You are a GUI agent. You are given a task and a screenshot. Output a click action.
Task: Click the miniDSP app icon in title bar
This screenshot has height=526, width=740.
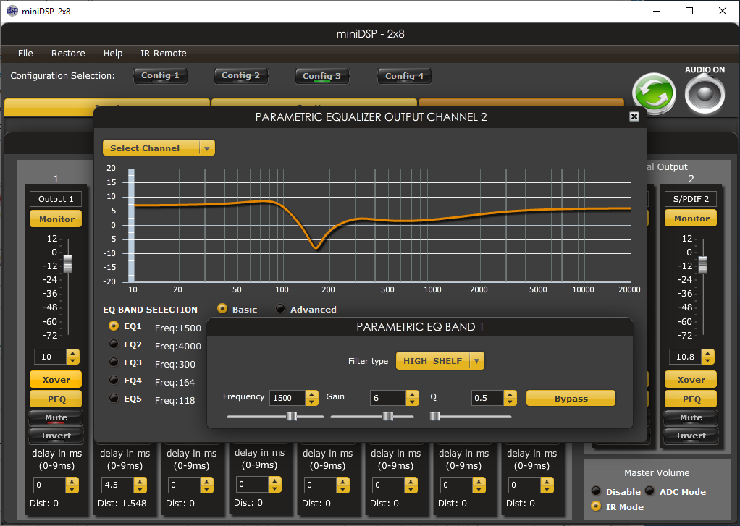pyautogui.click(x=12, y=11)
